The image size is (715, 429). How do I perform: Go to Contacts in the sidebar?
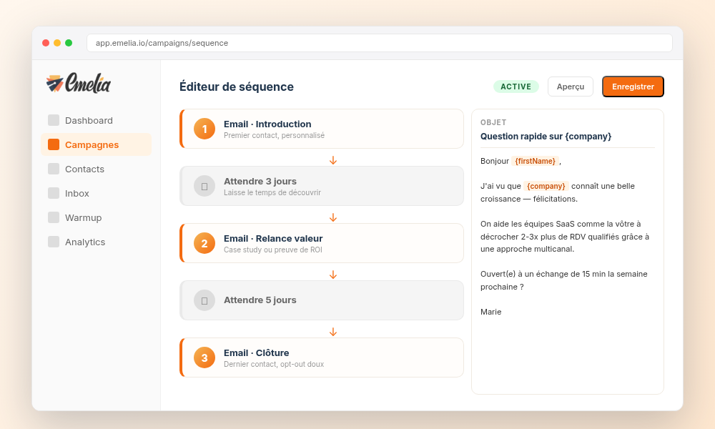point(96,169)
